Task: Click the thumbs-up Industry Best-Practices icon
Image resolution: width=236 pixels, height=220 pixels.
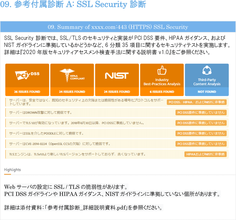Action: pos(162,70)
